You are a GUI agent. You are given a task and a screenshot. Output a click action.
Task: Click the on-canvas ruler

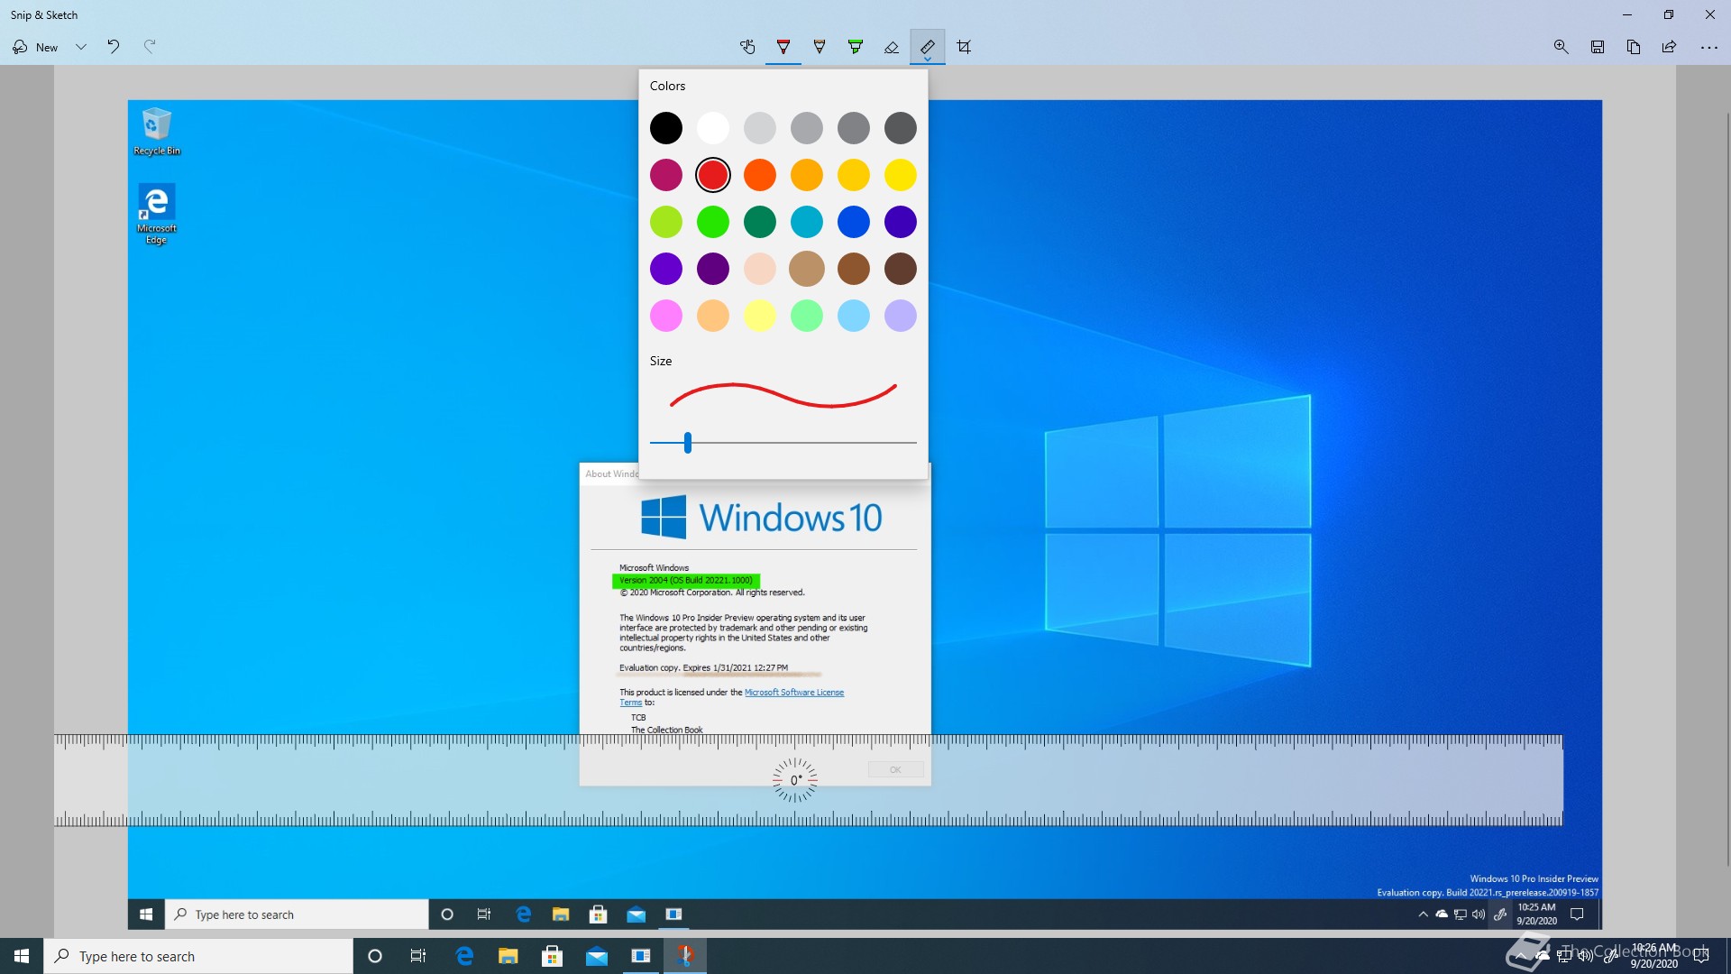click(x=808, y=780)
